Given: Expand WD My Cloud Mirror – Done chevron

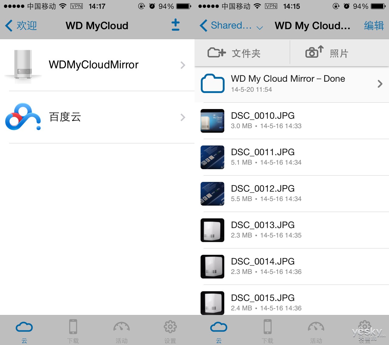Looking at the screenshot, I should pyautogui.click(x=380, y=84).
